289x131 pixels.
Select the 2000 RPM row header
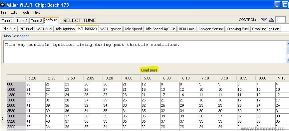(16, 106)
